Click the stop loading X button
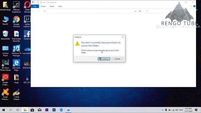 (x=140, y=11)
